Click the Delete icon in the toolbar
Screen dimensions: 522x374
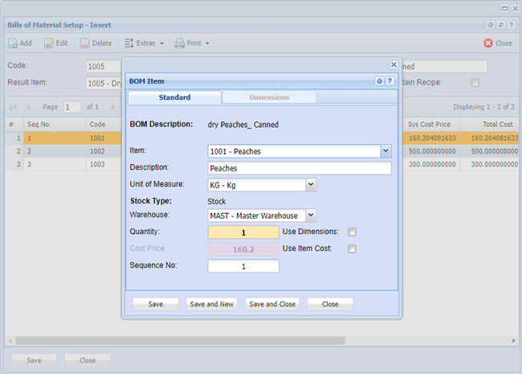pos(84,43)
